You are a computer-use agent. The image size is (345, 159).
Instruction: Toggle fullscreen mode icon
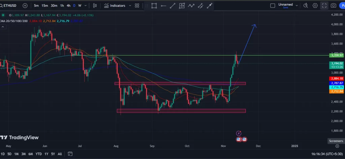324,6
